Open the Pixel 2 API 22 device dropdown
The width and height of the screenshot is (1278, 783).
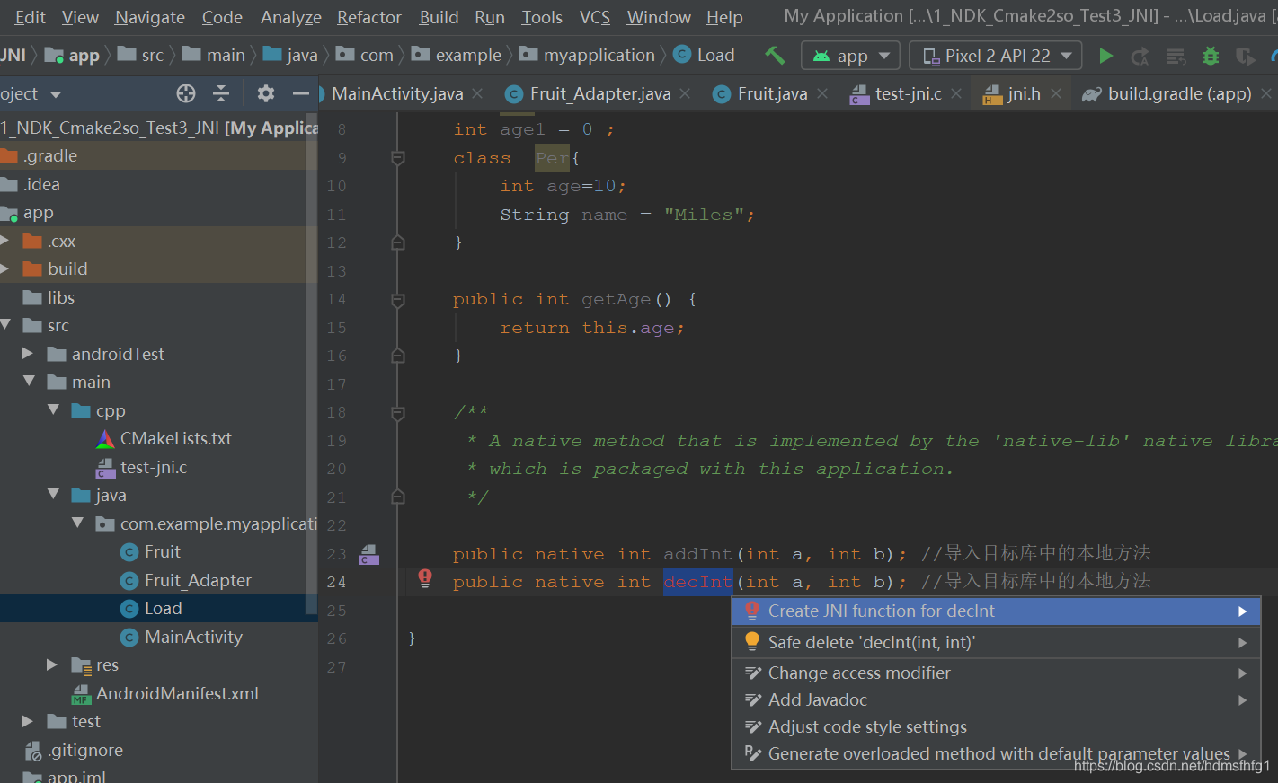click(x=996, y=56)
